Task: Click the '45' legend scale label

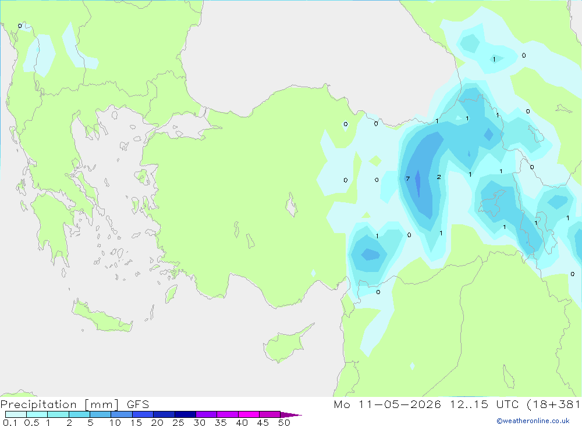Action: coord(263,423)
